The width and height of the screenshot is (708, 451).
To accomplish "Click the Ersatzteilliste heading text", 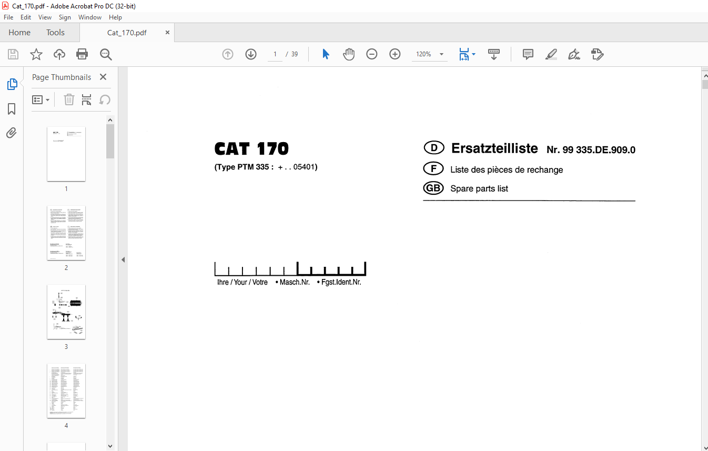I will [494, 148].
